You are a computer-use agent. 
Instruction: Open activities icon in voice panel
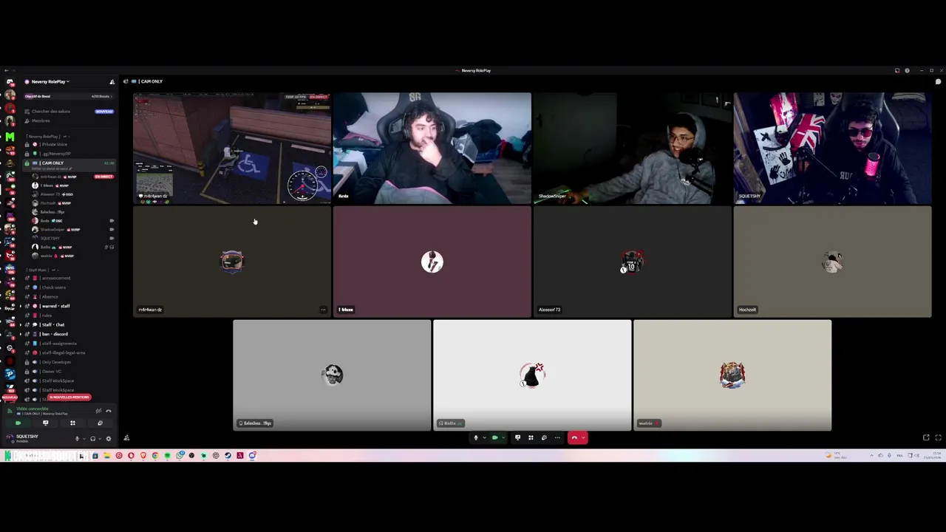[72, 423]
